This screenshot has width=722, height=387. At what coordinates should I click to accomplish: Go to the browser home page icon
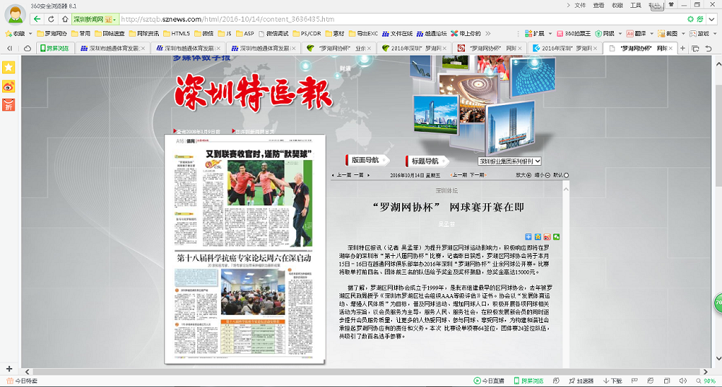[65, 19]
